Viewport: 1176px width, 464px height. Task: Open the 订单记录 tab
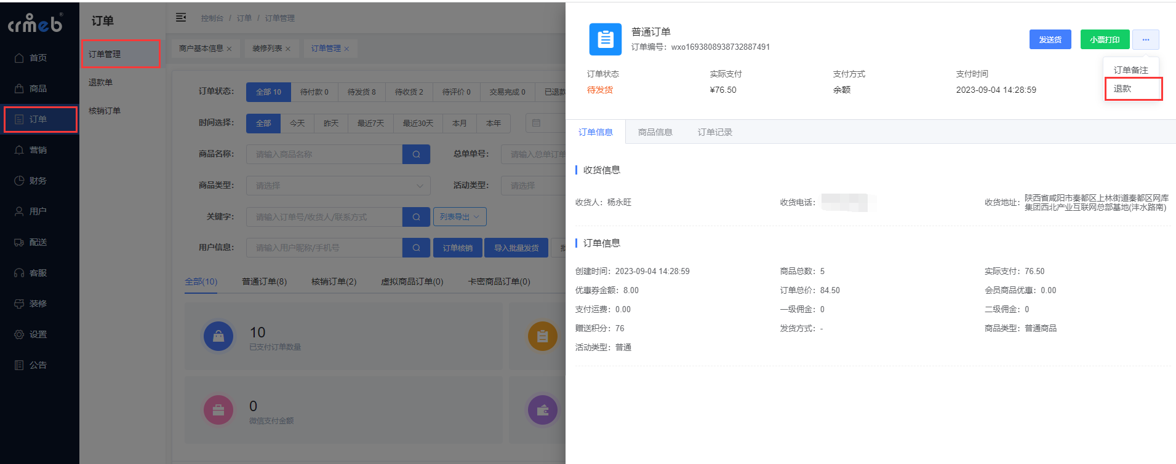point(714,132)
